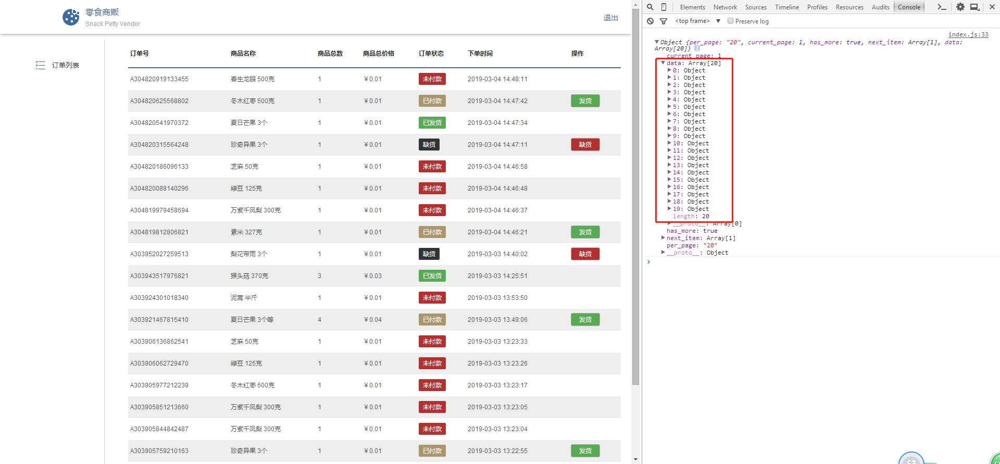Click the time 2019-03-03 13:53:50
1000x464 pixels.
(497, 298)
